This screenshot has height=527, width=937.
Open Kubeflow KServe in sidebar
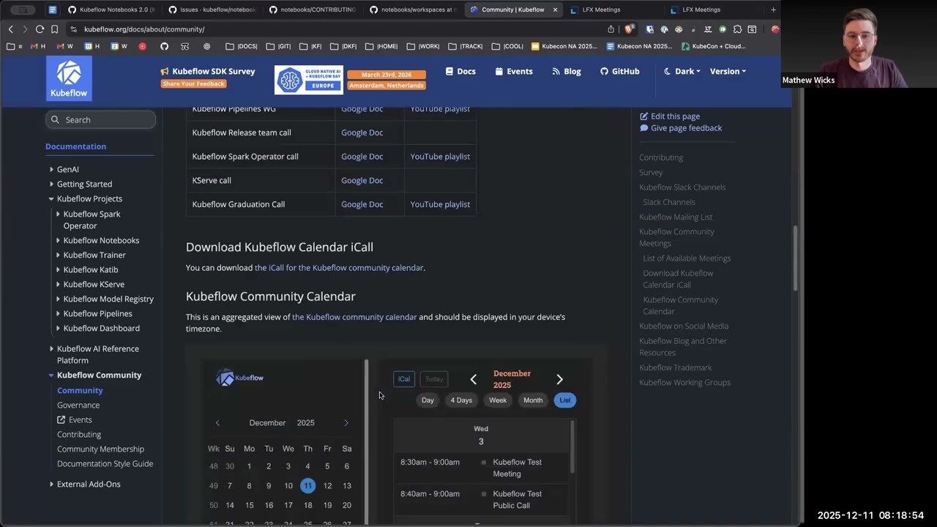coord(94,284)
